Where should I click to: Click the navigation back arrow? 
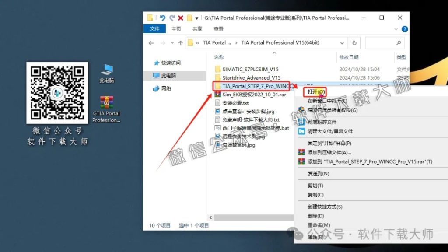[x=151, y=43]
